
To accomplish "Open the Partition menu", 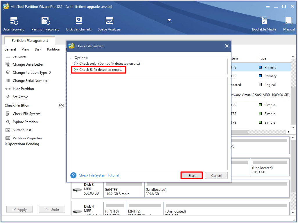I will click(x=53, y=49).
